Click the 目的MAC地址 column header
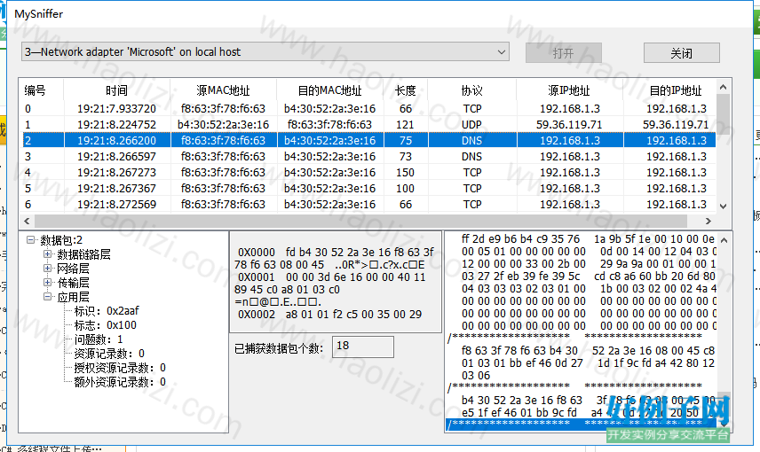This screenshot has width=760, height=452. click(330, 90)
